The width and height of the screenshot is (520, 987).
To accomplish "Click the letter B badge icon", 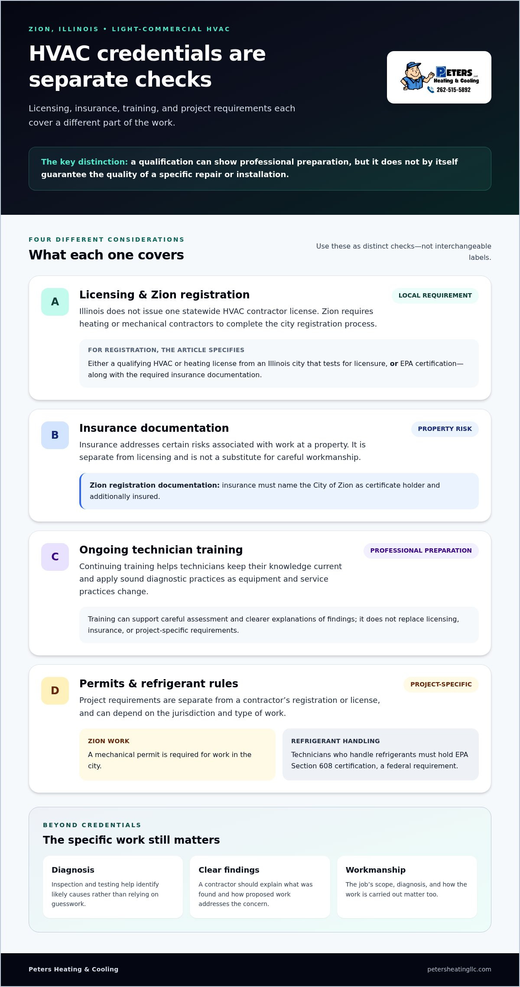I will pos(55,435).
